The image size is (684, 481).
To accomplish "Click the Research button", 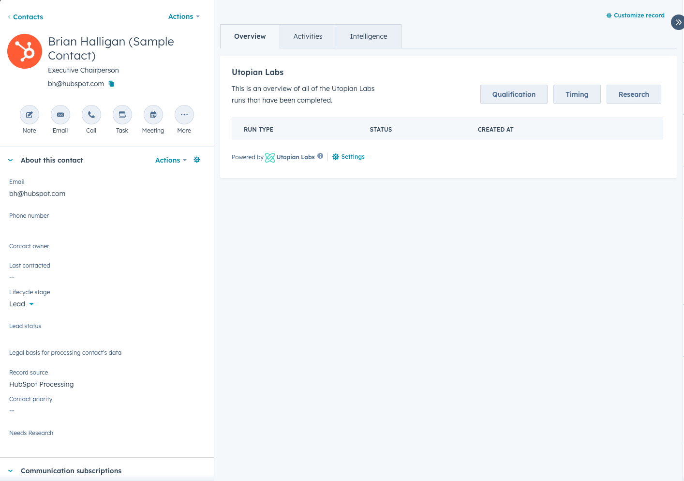I will pos(634,94).
